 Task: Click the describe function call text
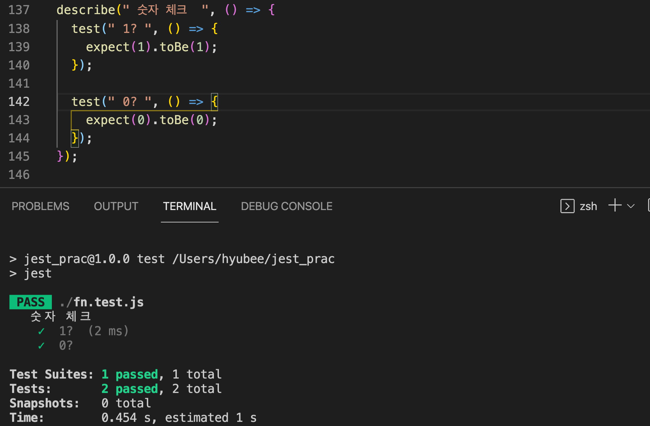pos(86,10)
